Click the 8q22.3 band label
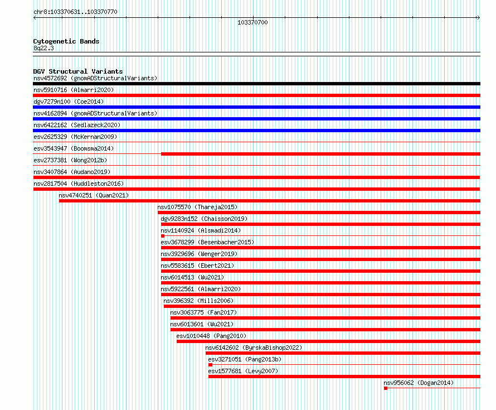Image resolution: width=496 pixels, height=410 pixels. point(43,48)
